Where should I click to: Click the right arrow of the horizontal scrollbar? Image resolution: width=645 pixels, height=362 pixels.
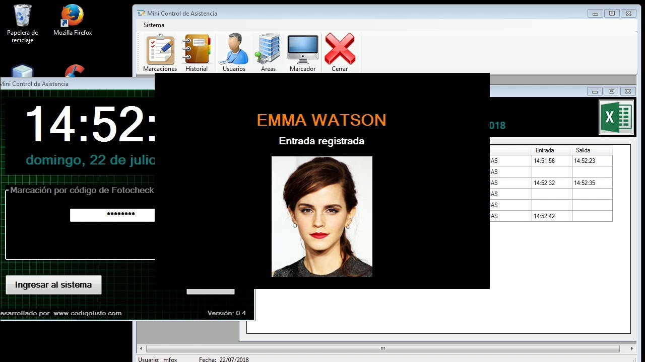click(632, 348)
